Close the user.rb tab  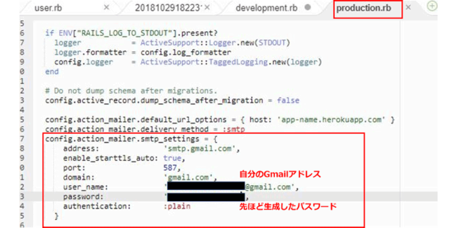pos(107,8)
